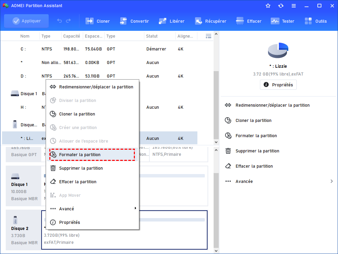Toggle the column list view icon
The height and width of the screenshot is (254, 338).
(209, 36)
